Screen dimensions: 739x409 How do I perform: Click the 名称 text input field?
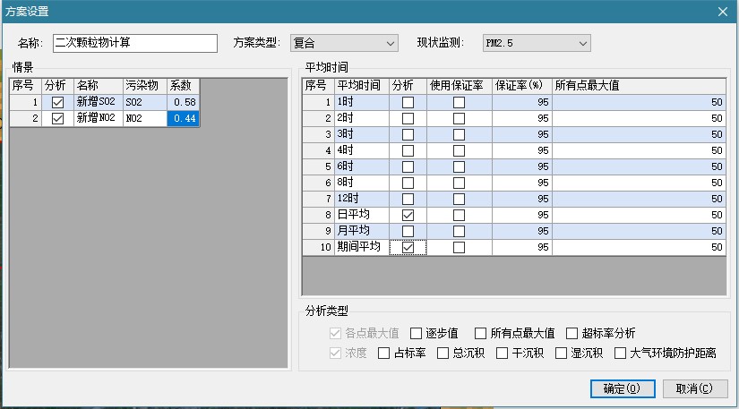(134, 43)
